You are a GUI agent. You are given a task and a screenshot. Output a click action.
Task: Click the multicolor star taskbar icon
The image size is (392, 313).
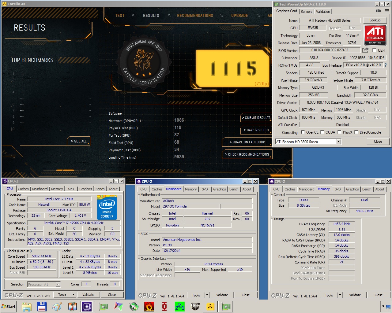(x=119, y=307)
